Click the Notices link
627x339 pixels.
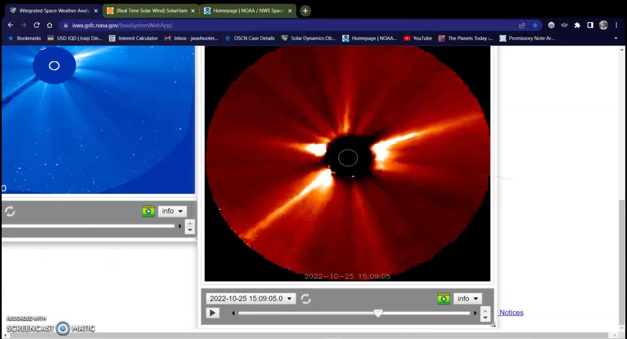point(511,313)
